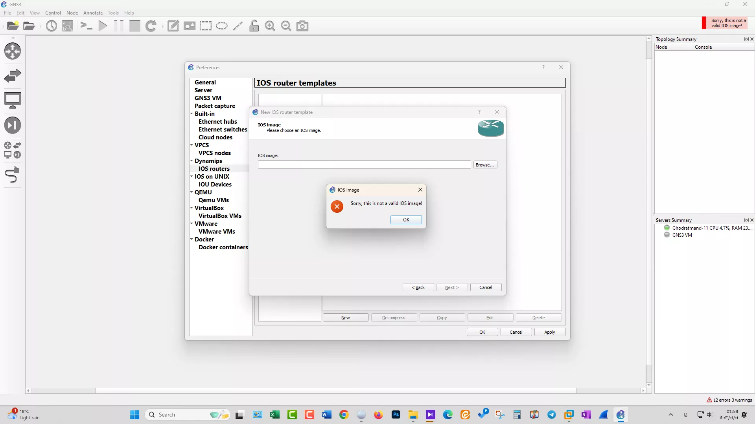Browse routers in the device sidebar

(13, 51)
